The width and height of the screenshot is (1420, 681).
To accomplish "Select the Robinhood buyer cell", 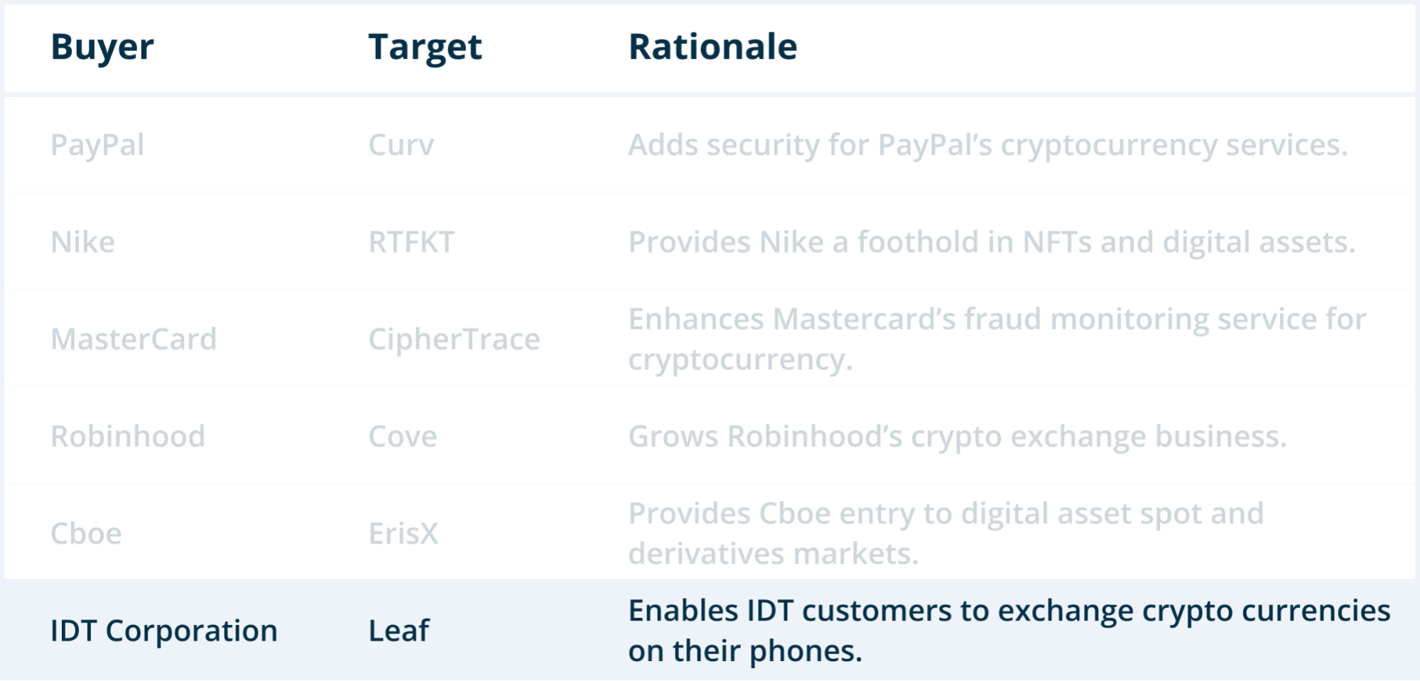I will coord(128,436).
